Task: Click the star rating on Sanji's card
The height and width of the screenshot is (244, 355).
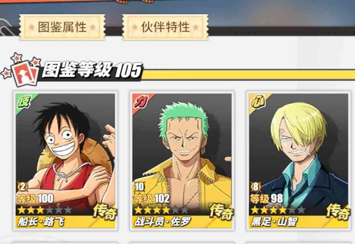Action: tap(278, 210)
